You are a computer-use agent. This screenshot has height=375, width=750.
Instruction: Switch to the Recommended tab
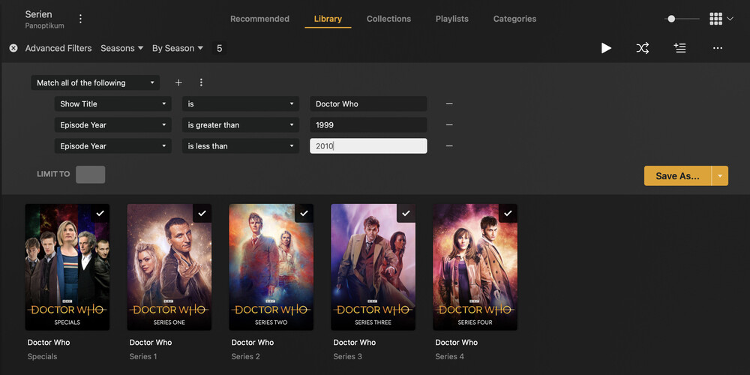[x=259, y=19]
